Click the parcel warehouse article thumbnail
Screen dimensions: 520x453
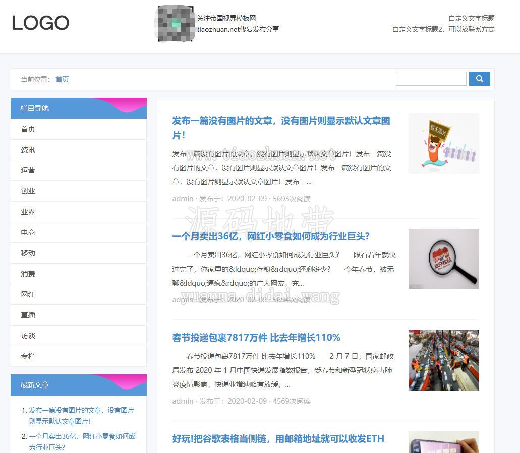pos(444,360)
